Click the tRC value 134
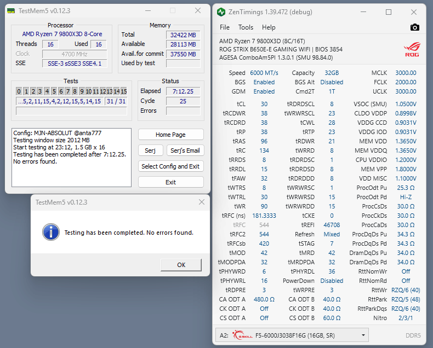Viewport: 433px width, 348px height. [x=264, y=150]
